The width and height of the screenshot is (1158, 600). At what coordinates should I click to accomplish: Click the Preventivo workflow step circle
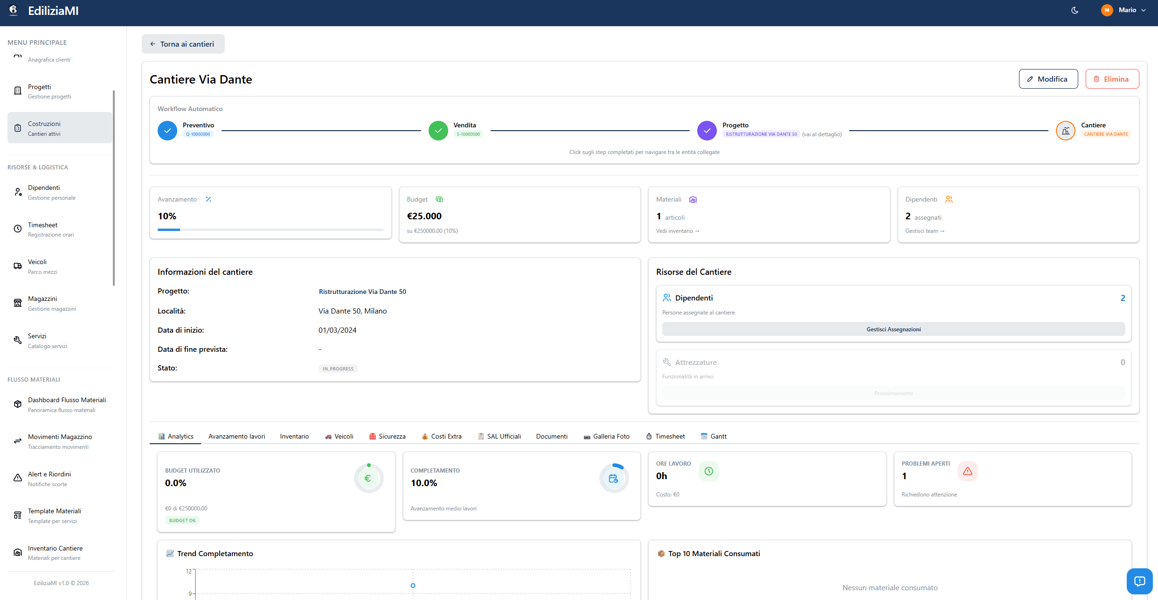click(167, 131)
